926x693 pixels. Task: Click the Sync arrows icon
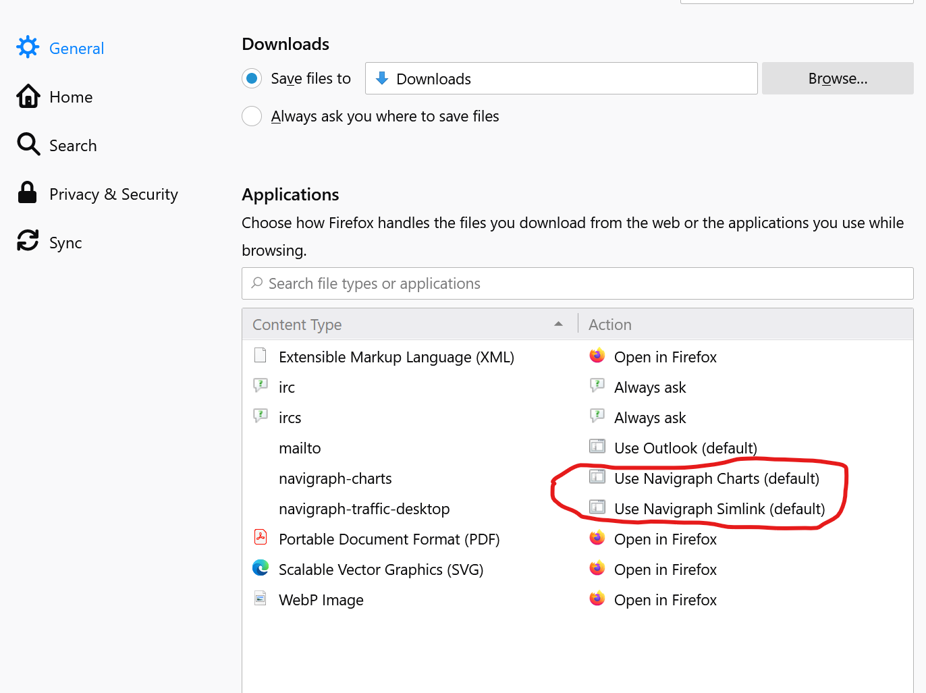point(28,241)
